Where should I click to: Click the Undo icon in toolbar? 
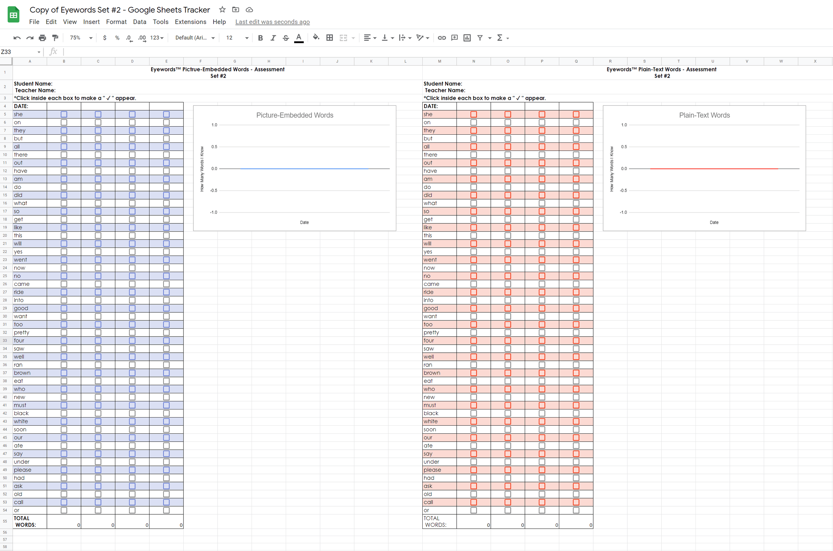click(17, 37)
